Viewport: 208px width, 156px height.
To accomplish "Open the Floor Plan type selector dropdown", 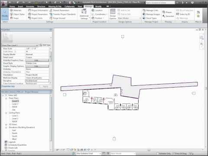I will pos(20,45).
